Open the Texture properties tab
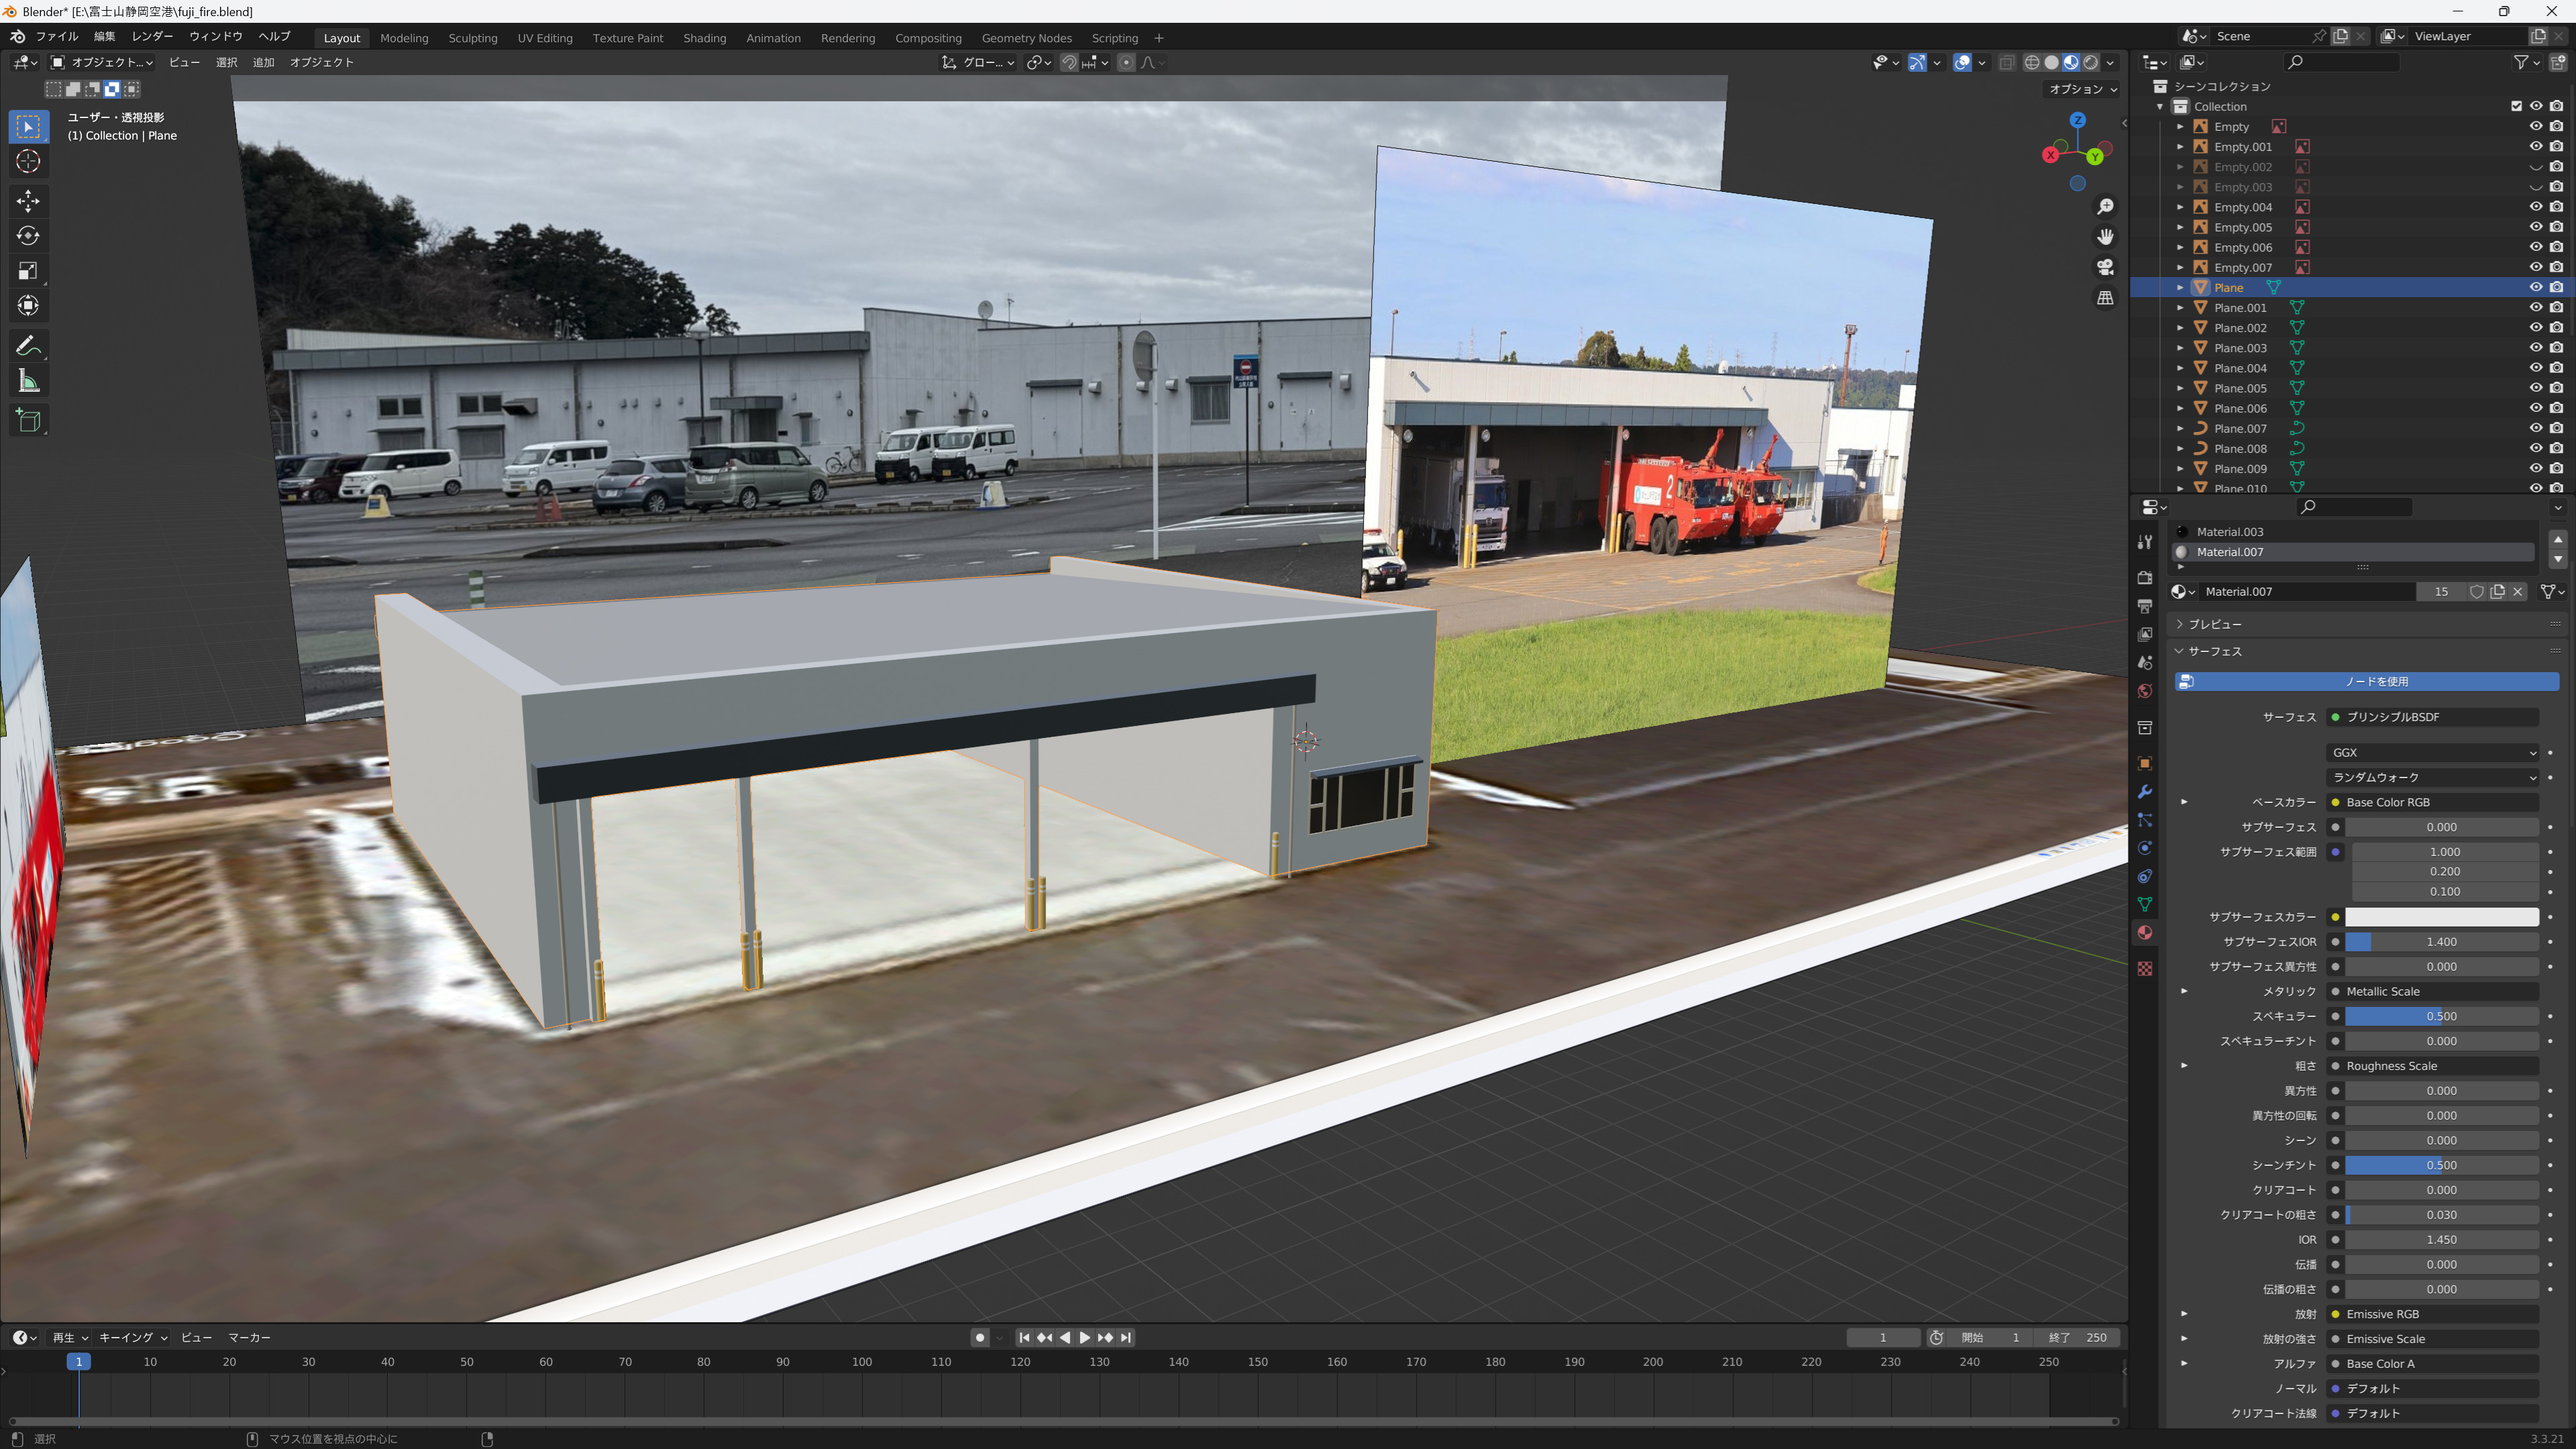Screen dimensions: 2576x1449 pyautogui.click(x=2144, y=968)
